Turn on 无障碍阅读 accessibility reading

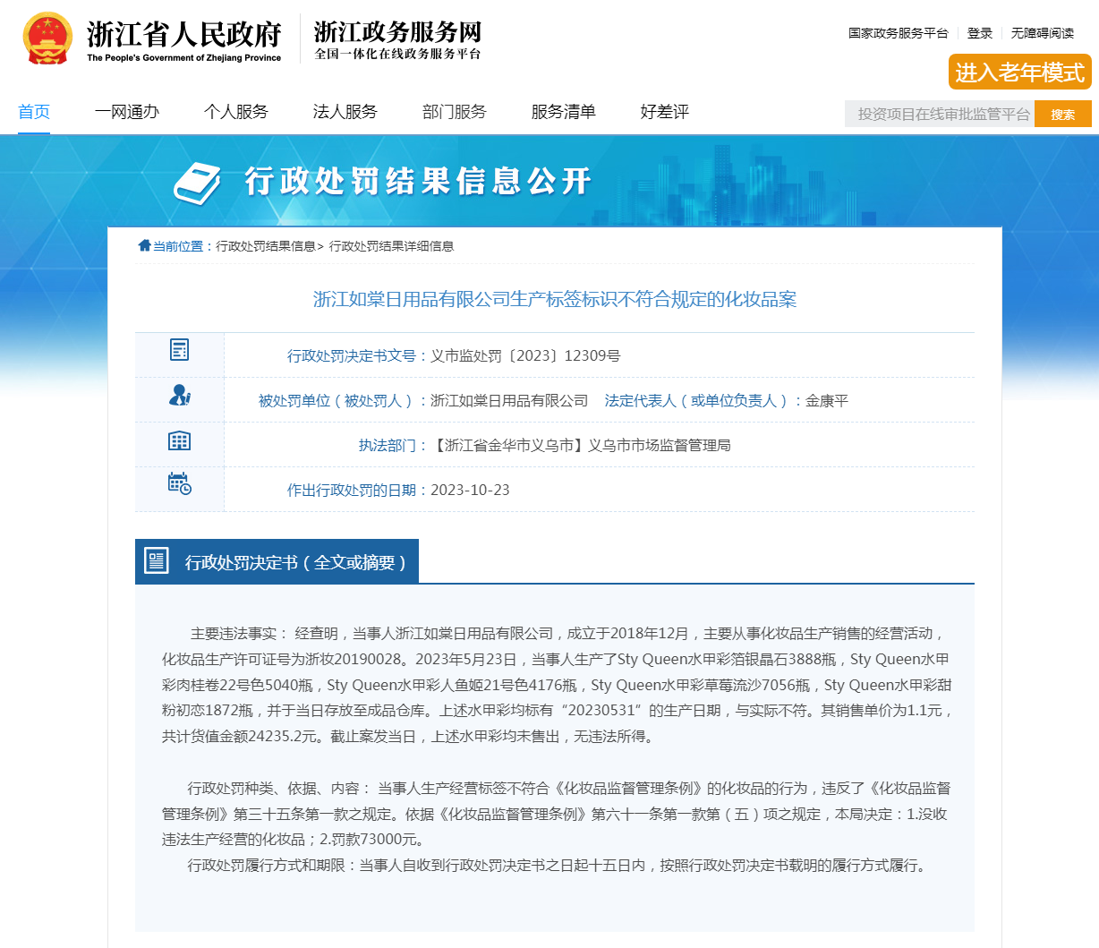point(1042,33)
